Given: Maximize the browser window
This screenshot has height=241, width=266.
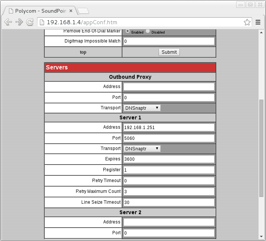Looking at the screenshot, I should coord(250,4).
